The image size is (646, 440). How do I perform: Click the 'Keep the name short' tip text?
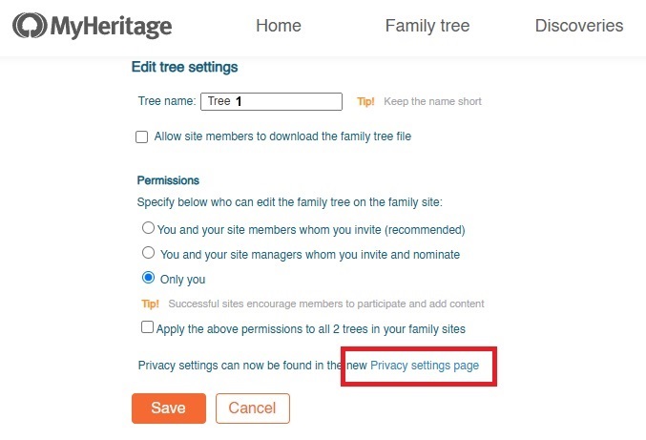(x=432, y=101)
